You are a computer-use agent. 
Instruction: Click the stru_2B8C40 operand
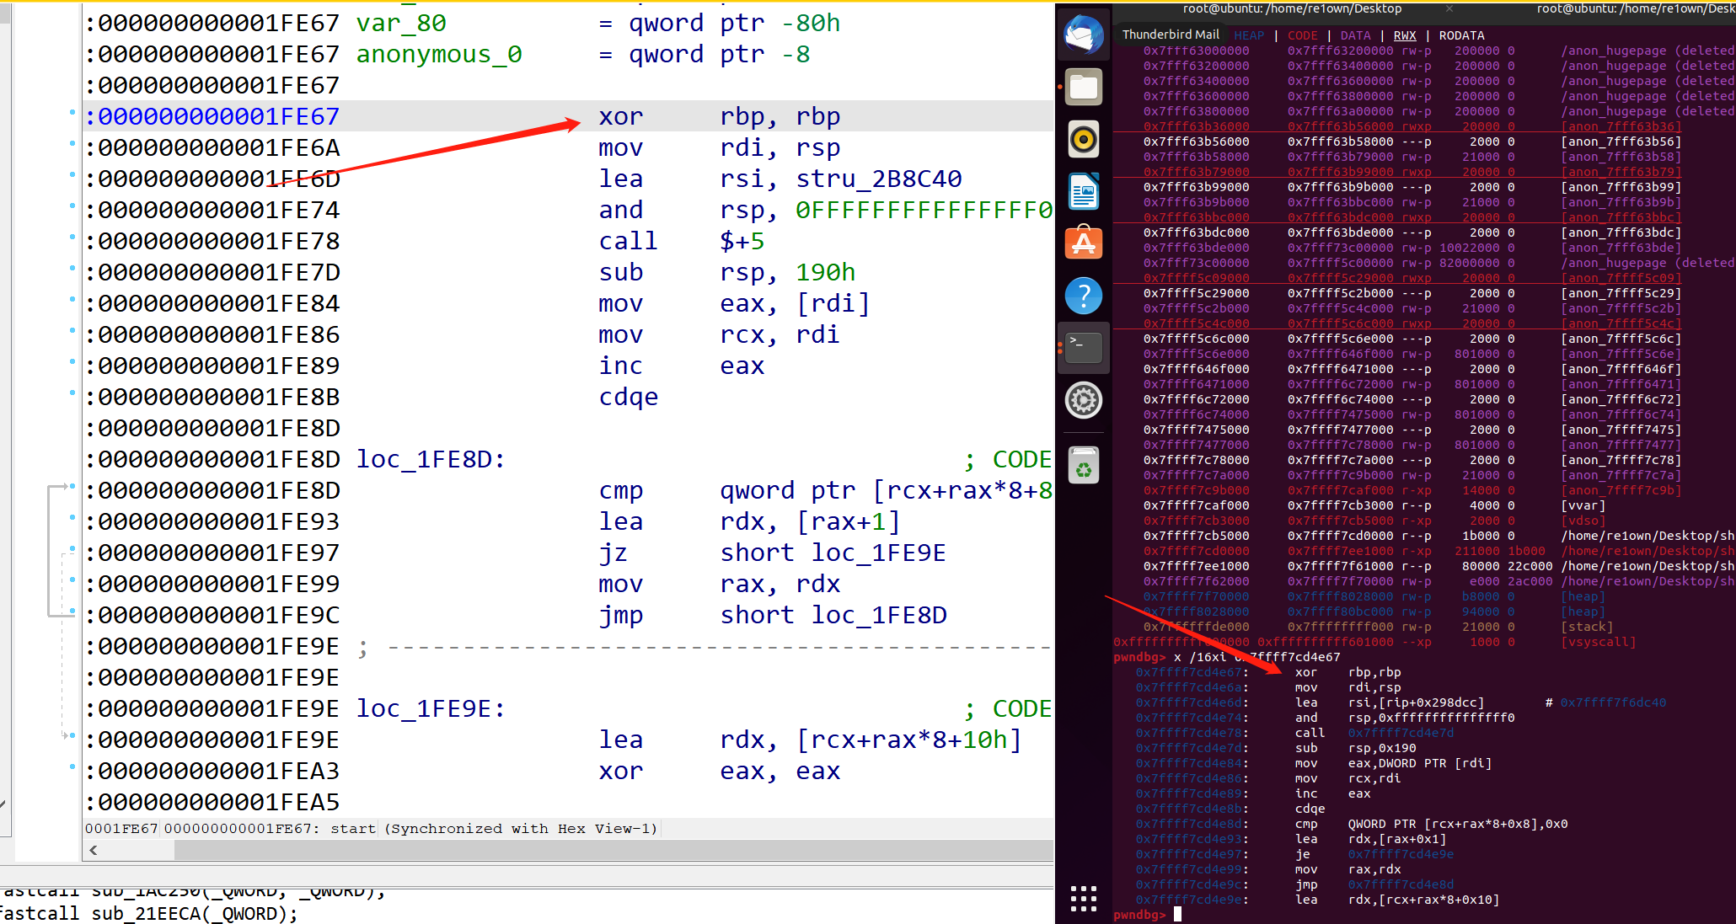pyautogui.click(x=878, y=179)
